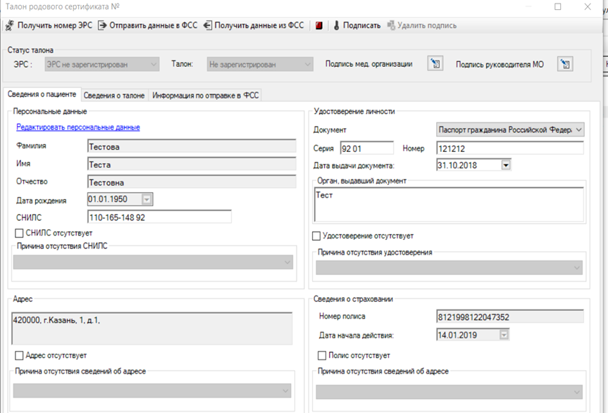Viewport: 608px width, 413px height.
Task: Click the СНИЛС input field
Action: 159,217
